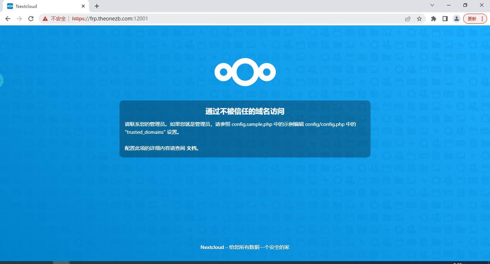Reload the page with refresh icon
Viewport: 490px width, 264px height.
pos(31,19)
